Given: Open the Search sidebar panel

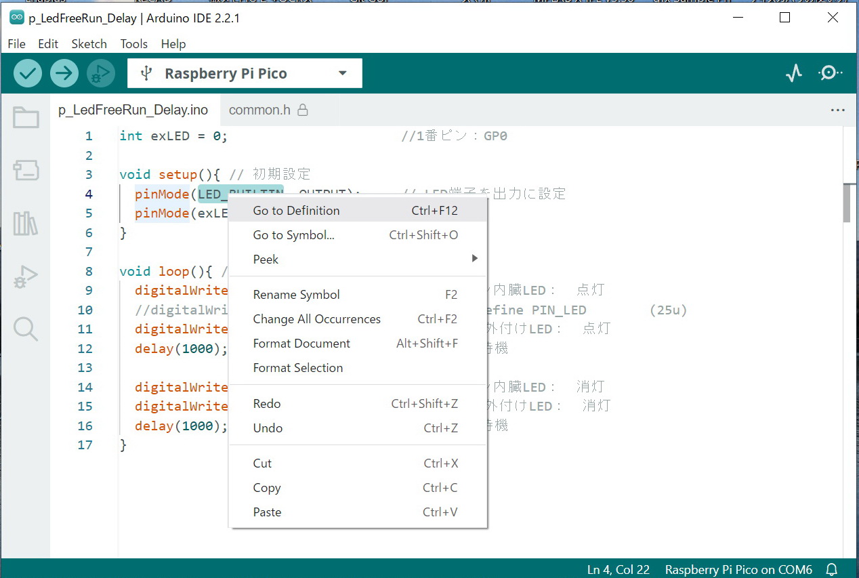Looking at the screenshot, I should click(x=26, y=329).
